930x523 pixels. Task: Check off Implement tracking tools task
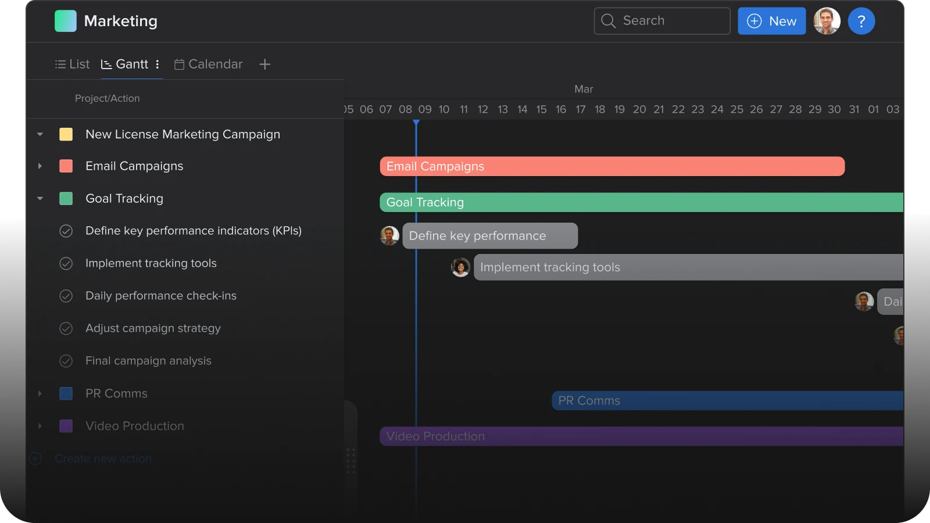point(66,264)
